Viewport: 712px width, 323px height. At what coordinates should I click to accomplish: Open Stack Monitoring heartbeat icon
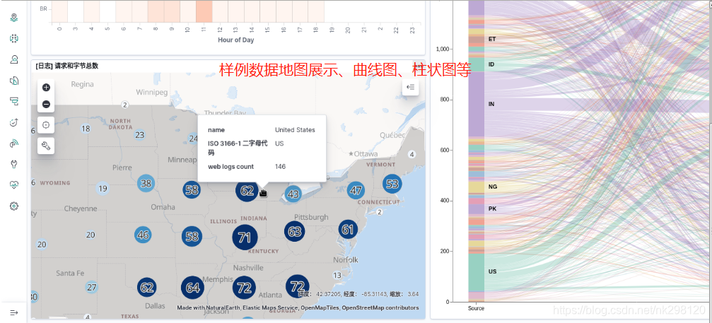pyautogui.click(x=14, y=184)
